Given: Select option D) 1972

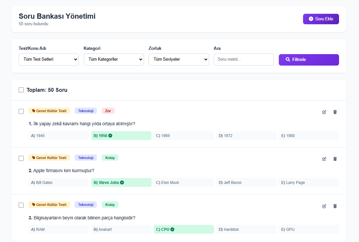Looking at the screenshot, I should (246, 135).
